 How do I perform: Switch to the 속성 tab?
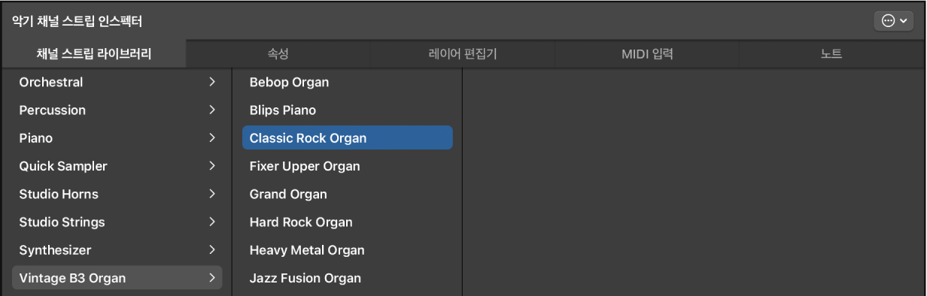(278, 54)
